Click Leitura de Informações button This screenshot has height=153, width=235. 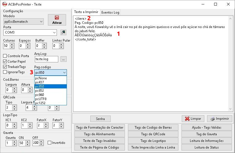coord(207,141)
